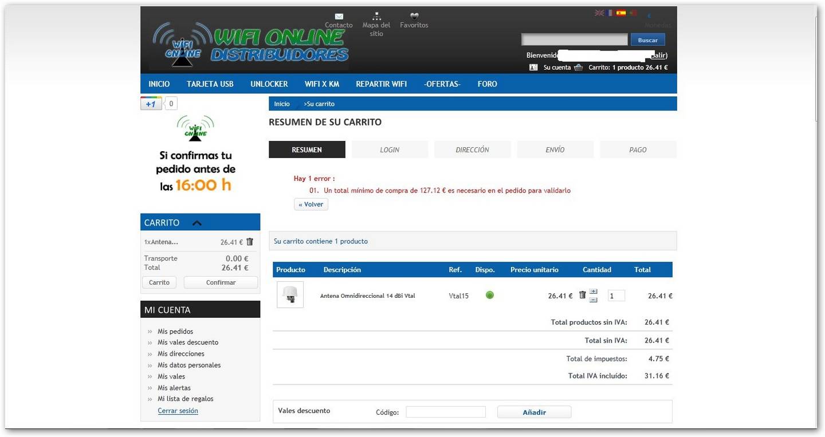This screenshot has width=825, height=437.
Task: Click the Añadir voucher button
Action: (x=535, y=412)
